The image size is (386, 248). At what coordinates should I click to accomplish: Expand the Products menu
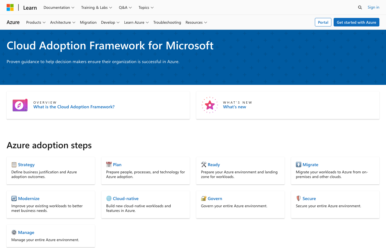(36, 22)
